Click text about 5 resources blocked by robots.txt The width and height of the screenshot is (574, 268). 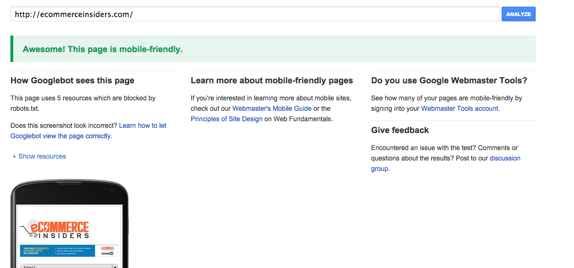(83, 103)
